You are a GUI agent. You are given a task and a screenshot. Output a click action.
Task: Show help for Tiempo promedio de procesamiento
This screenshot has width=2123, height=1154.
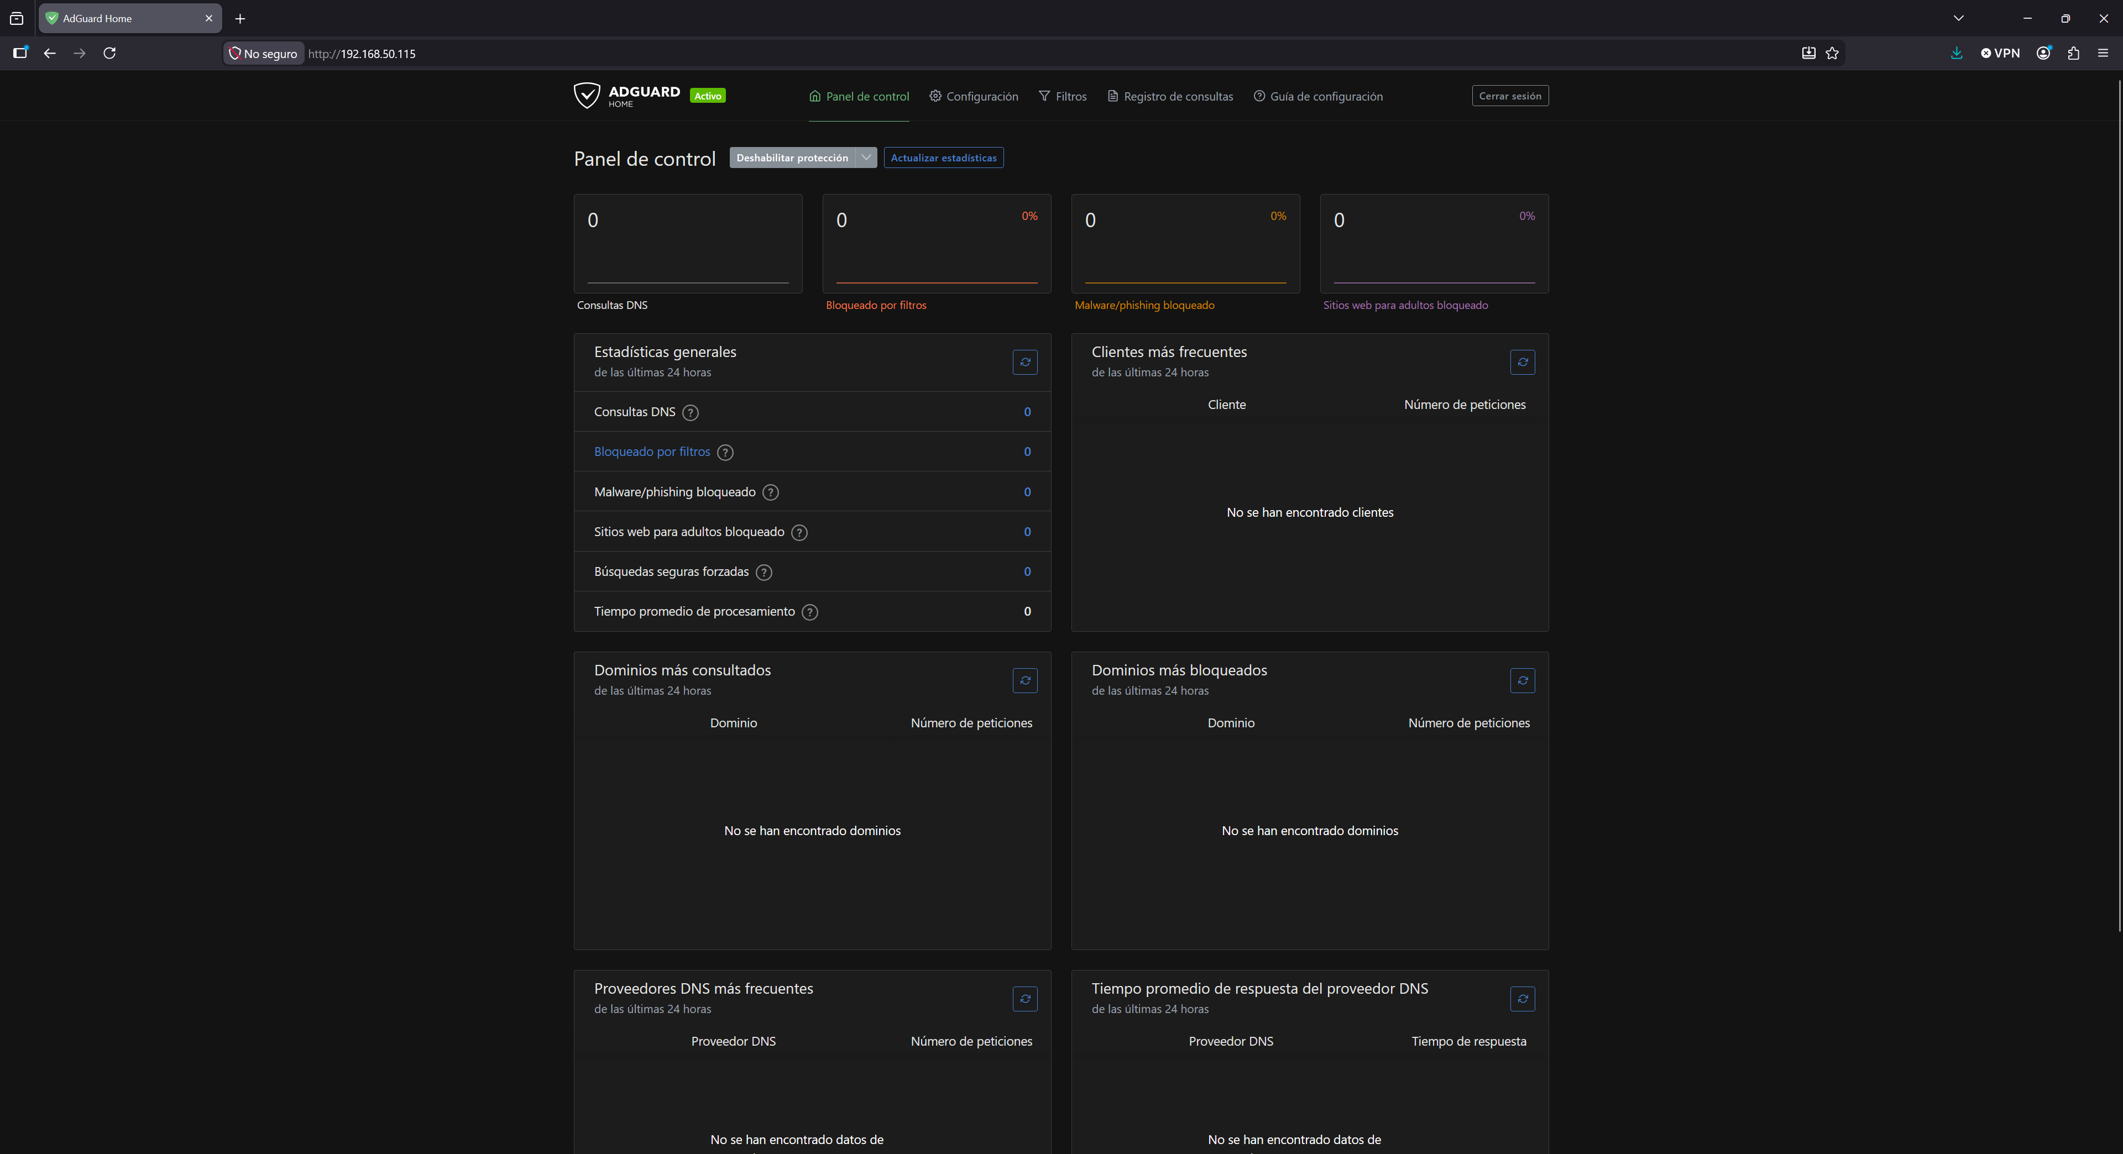810,612
